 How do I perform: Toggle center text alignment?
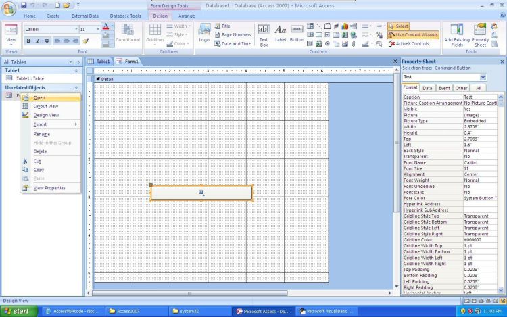66,41
